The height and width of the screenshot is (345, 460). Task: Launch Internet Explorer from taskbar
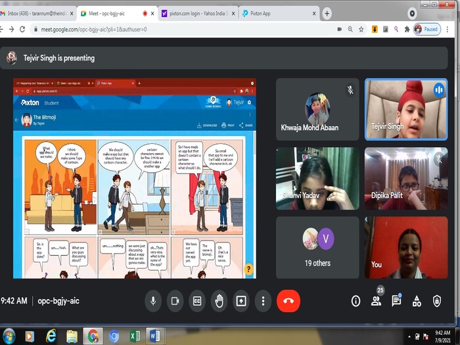point(51,336)
